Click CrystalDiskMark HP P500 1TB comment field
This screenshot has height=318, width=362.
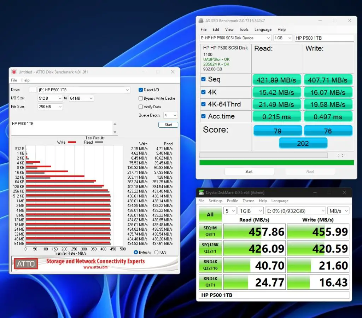274,295
